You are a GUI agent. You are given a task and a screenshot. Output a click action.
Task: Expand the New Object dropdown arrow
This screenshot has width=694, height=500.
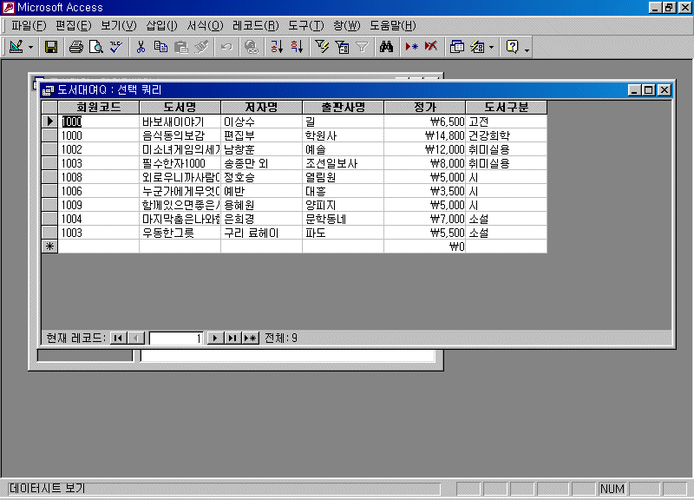(x=491, y=47)
